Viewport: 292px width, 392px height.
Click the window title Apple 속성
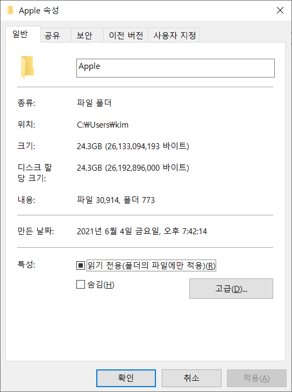(39, 11)
